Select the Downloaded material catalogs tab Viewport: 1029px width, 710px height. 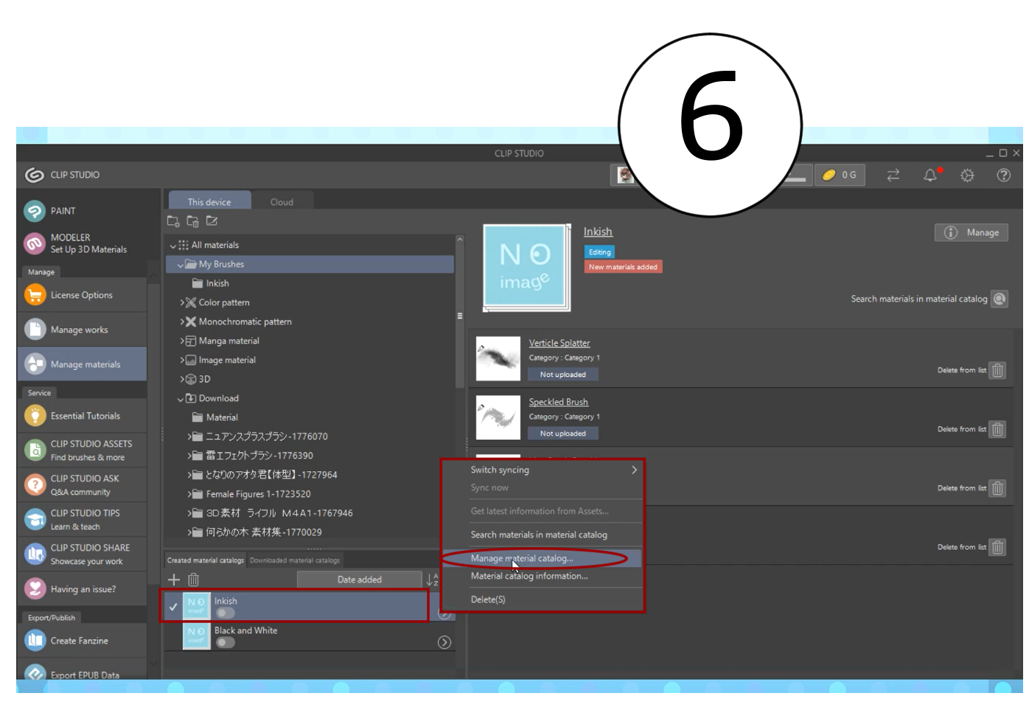coord(295,560)
